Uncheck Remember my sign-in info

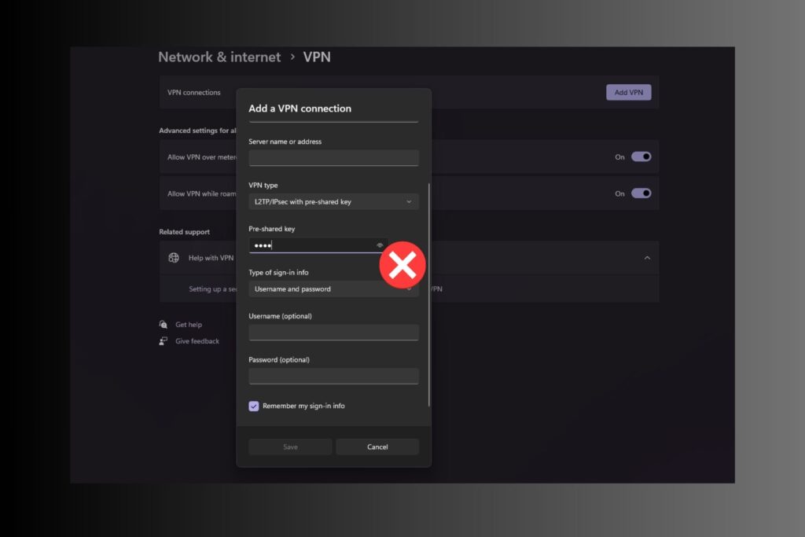pyautogui.click(x=253, y=406)
